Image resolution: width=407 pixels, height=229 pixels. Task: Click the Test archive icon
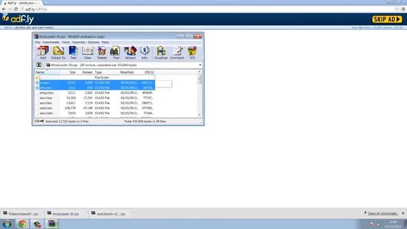pyautogui.click(x=74, y=53)
